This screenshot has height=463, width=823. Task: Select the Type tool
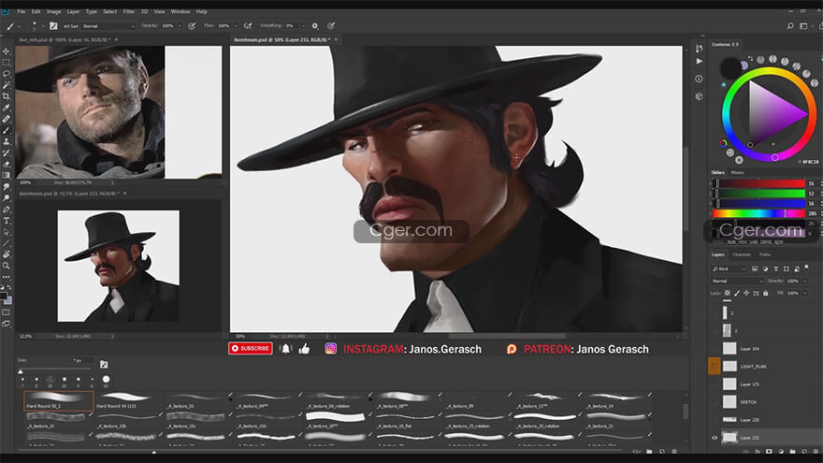tap(7, 221)
